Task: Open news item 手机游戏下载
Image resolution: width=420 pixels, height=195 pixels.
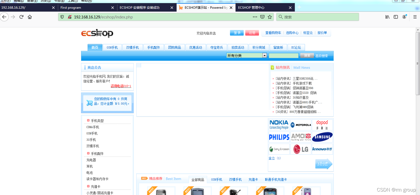Action: coord(302,83)
